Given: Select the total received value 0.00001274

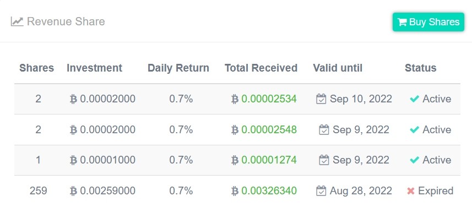Looking at the screenshot, I should pos(269,160).
